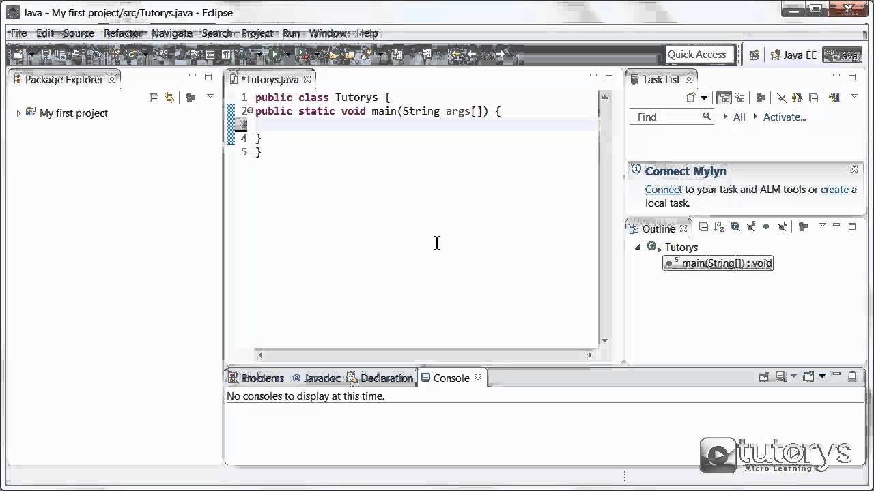The height and width of the screenshot is (491, 874).
Task: Collapse the Tutorys class in Outline
Action: click(638, 248)
